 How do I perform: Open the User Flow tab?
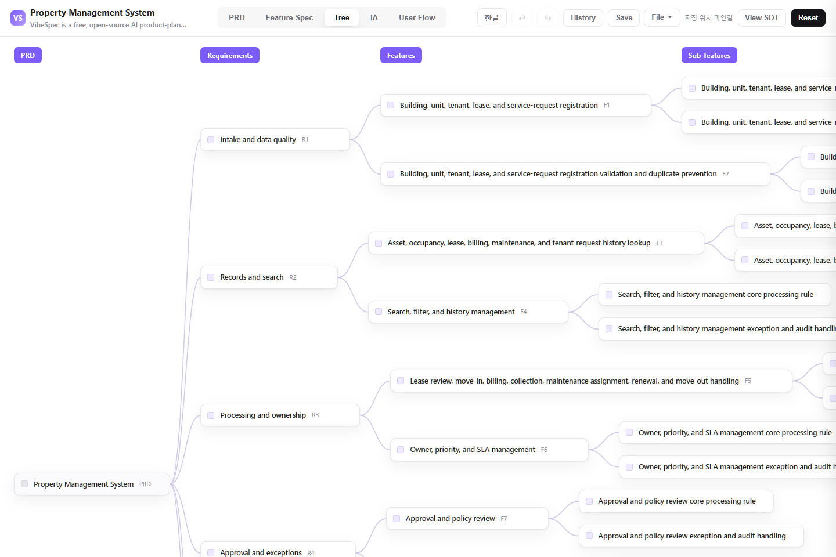point(417,18)
